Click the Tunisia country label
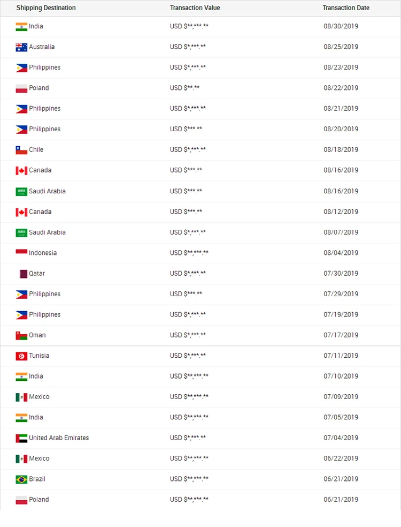The height and width of the screenshot is (527, 401). pos(39,356)
